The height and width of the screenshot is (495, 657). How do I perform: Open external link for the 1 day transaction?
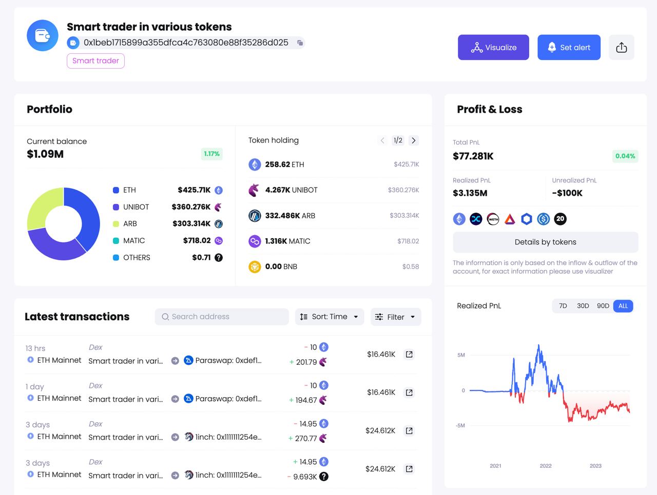(x=409, y=393)
